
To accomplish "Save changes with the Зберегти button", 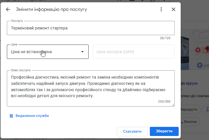I will (x=164, y=131).
